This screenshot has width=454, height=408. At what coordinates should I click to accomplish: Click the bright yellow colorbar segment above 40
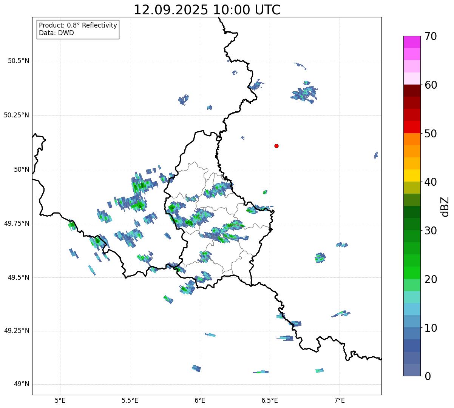click(412, 176)
